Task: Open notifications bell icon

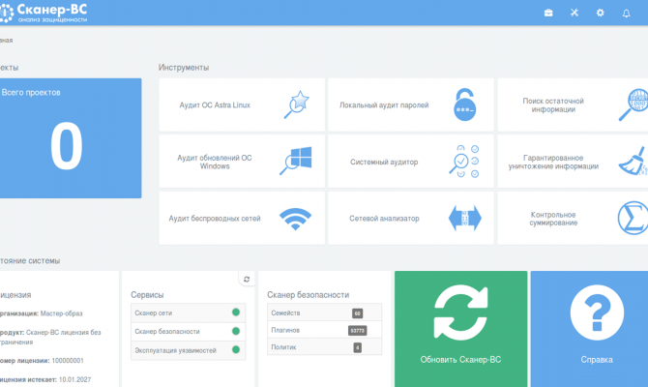Action: tap(626, 14)
